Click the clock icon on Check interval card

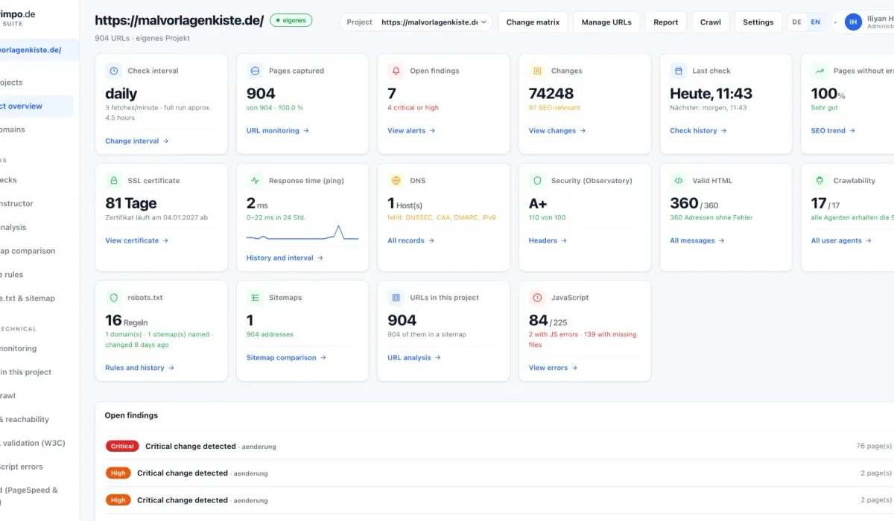114,71
